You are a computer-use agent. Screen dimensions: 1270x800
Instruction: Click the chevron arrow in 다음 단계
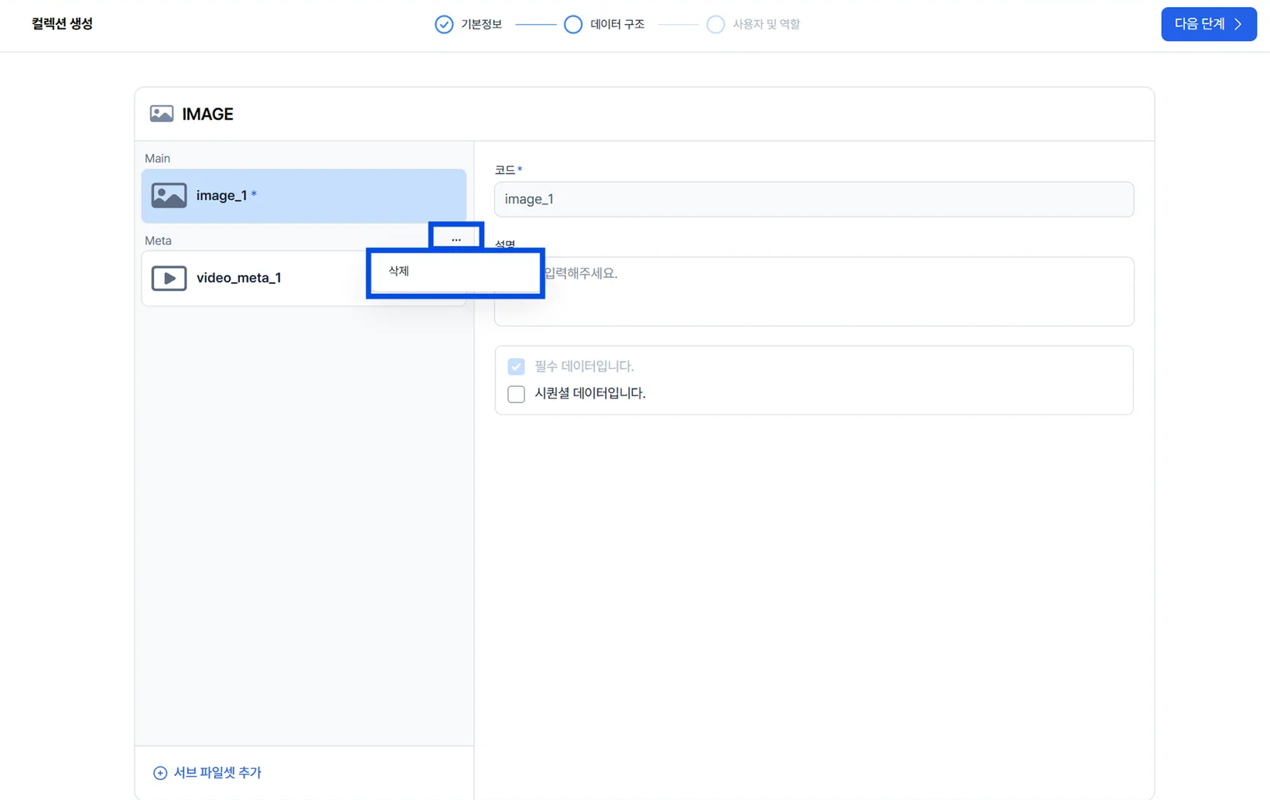pos(1238,24)
